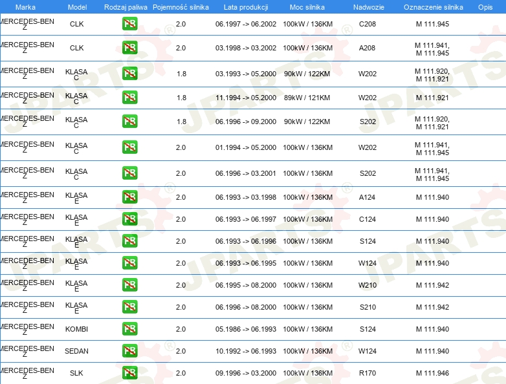Viewport: 506px width, 384px height.
Task: Select the fuel icon in the 03.1993 -> 05.2000 row
Action: pos(129,74)
